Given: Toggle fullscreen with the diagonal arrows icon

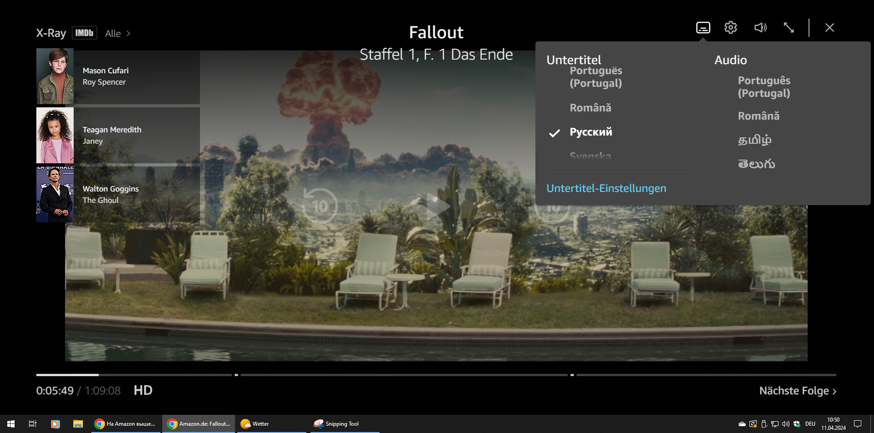Looking at the screenshot, I should [x=789, y=28].
